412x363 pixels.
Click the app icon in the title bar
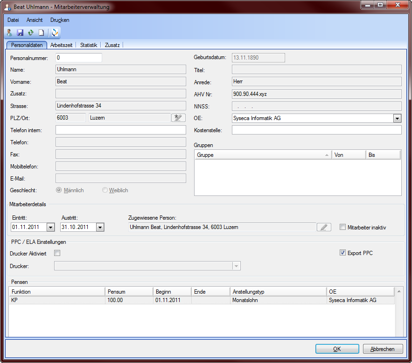click(8, 7)
